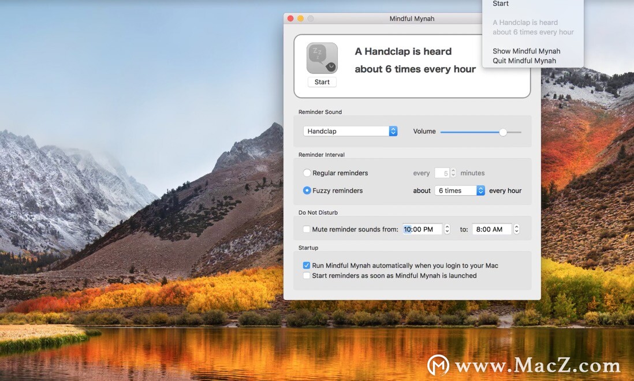Select the Fuzzy reminders radio button

click(x=307, y=190)
